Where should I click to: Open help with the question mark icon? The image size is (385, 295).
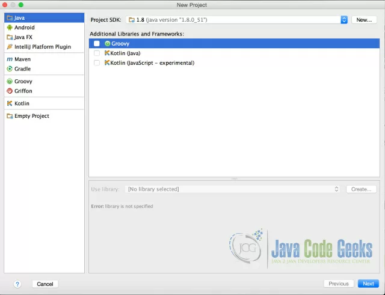17,284
